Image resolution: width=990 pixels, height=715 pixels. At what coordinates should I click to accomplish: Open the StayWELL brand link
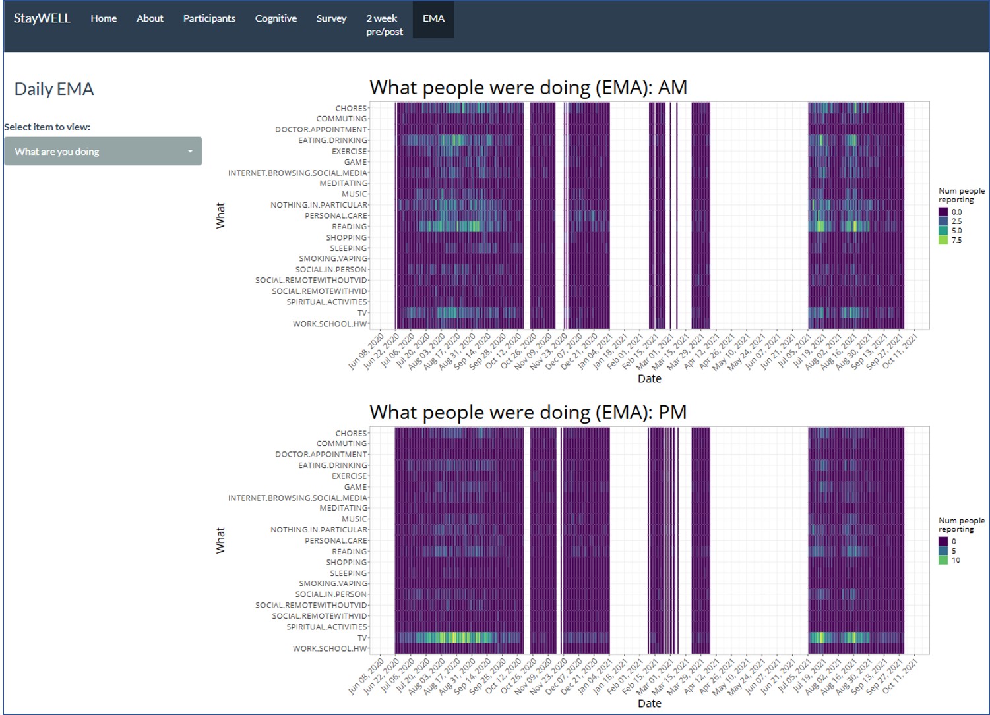42,18
